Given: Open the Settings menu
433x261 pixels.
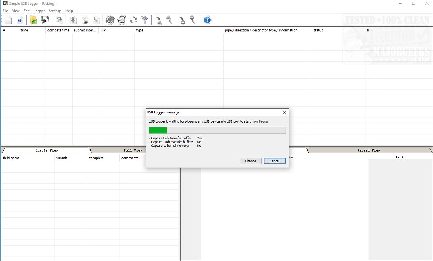Looking at the screenshot, I should [x=55, y=11].
